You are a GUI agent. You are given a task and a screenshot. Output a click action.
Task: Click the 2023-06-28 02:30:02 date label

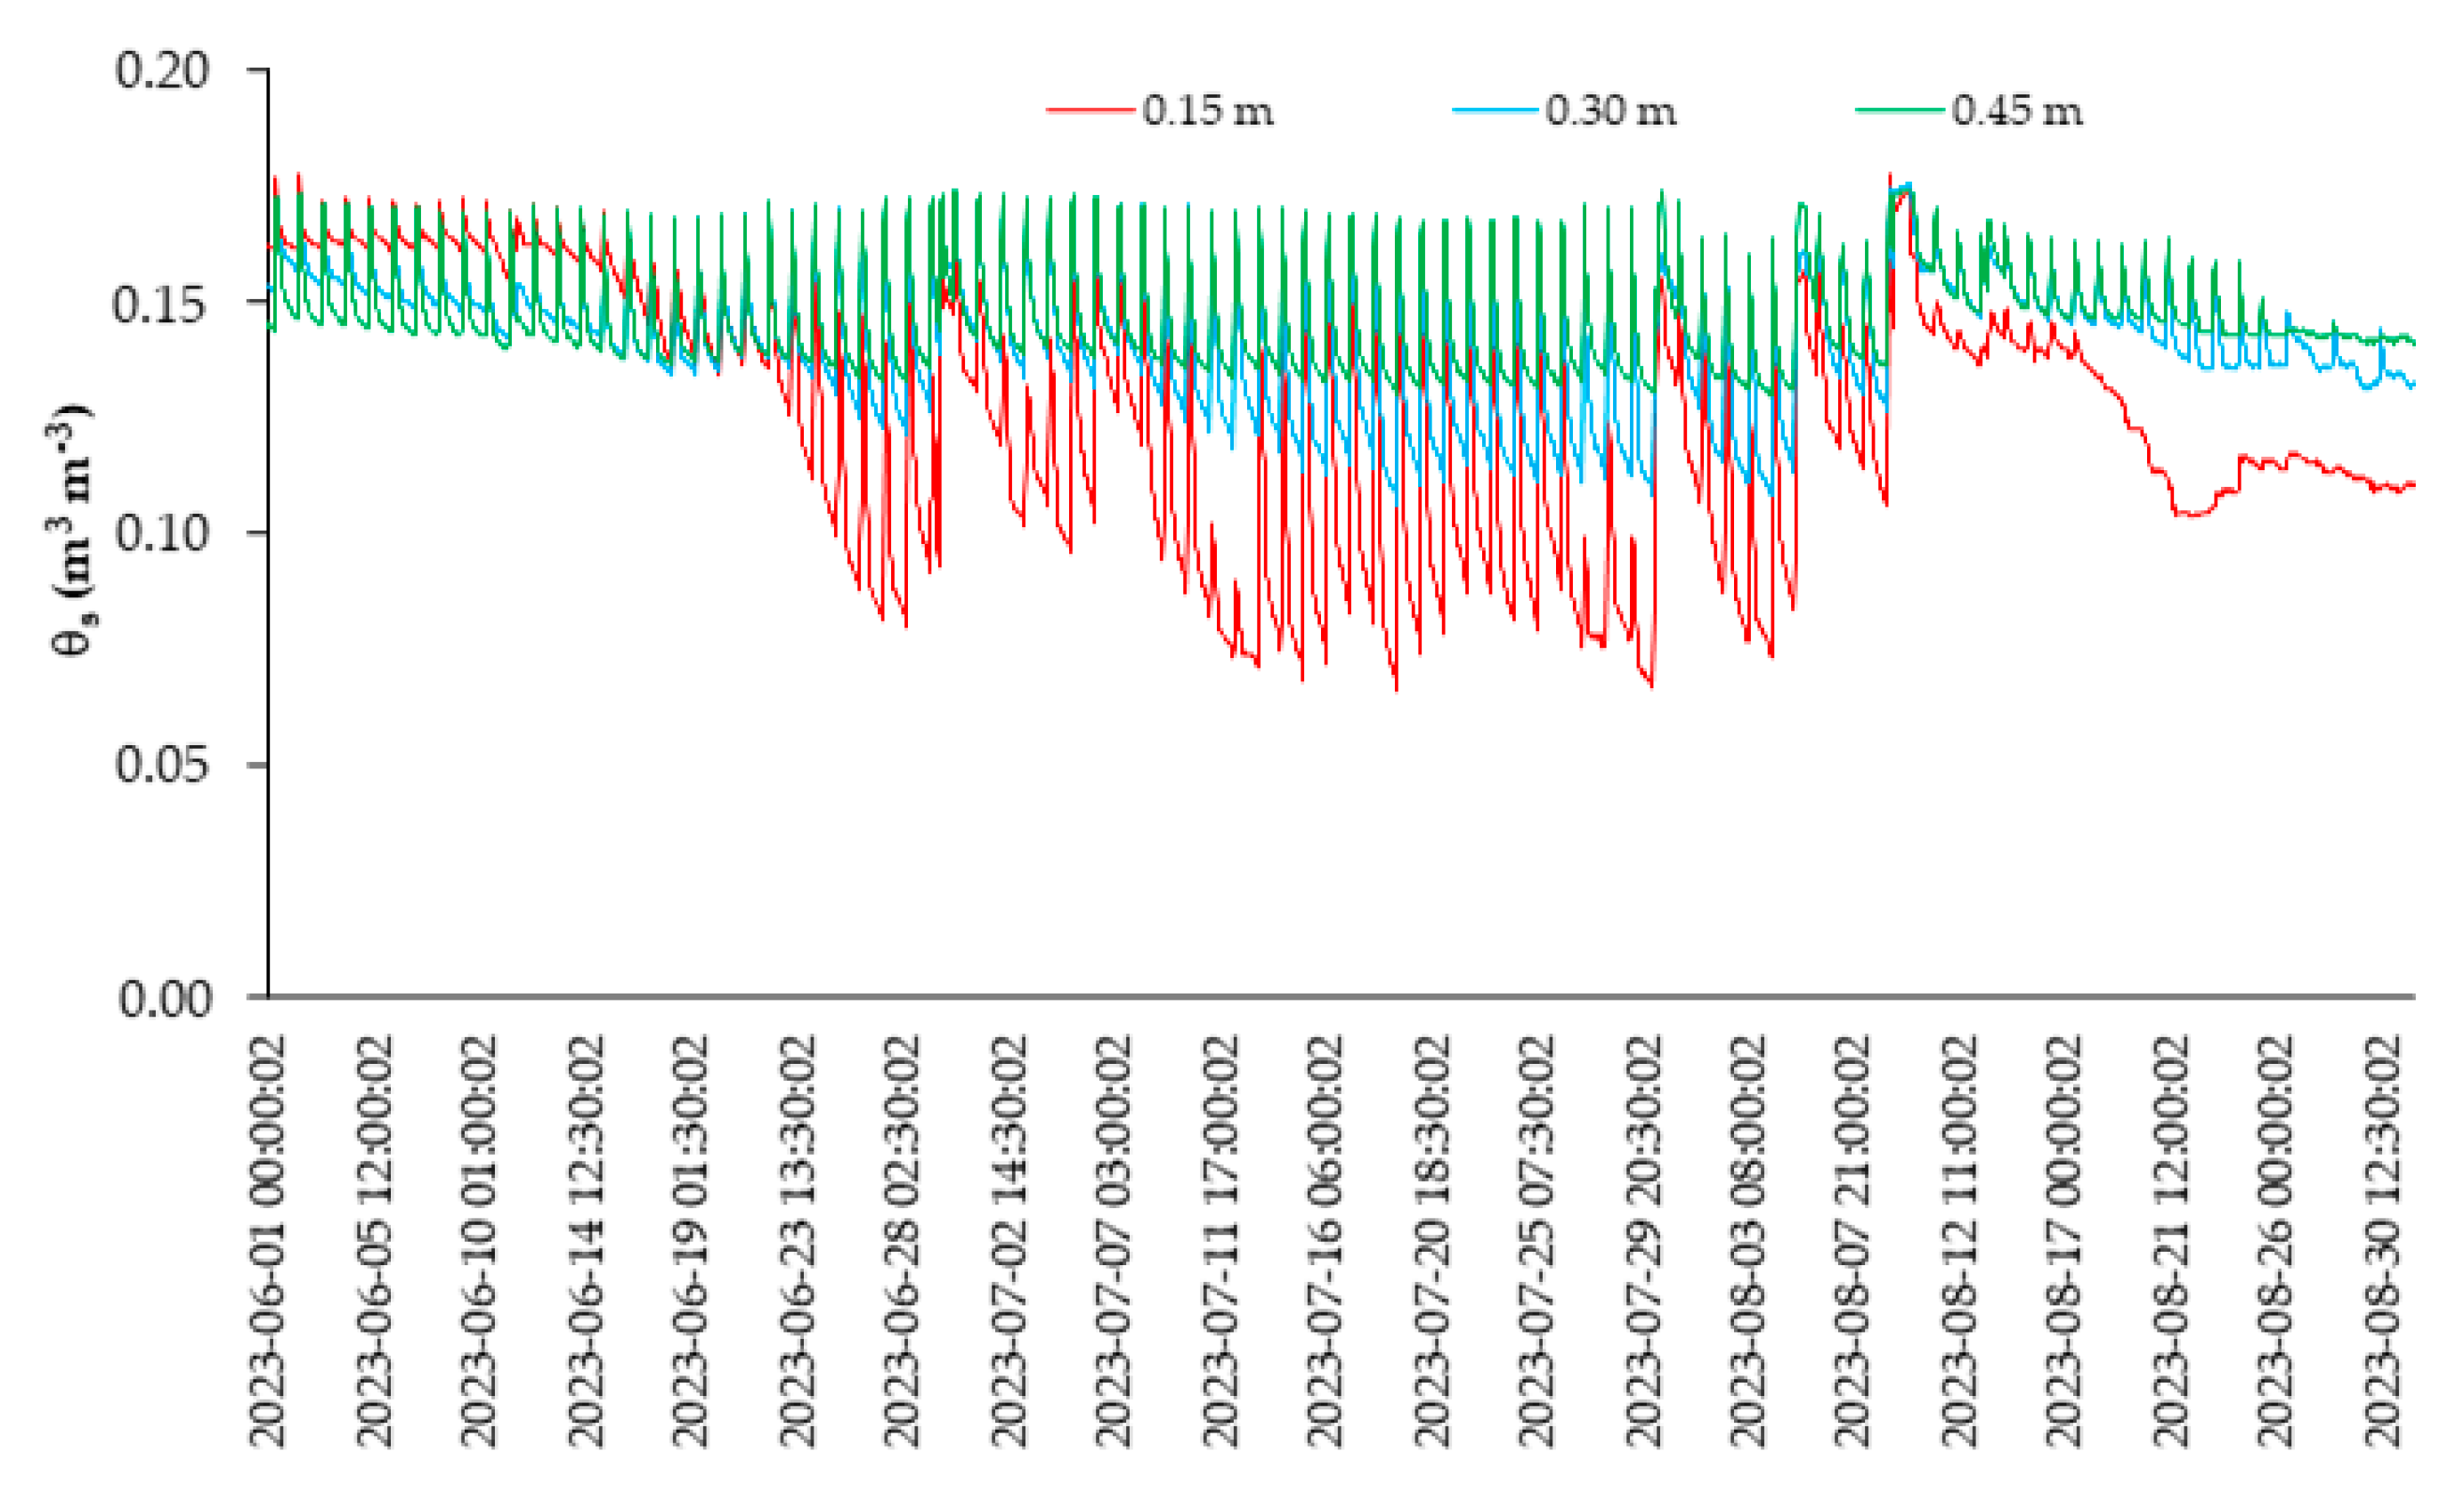[x=901, y=1240]
